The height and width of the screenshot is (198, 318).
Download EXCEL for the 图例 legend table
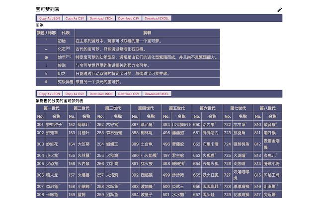(157, 18)
